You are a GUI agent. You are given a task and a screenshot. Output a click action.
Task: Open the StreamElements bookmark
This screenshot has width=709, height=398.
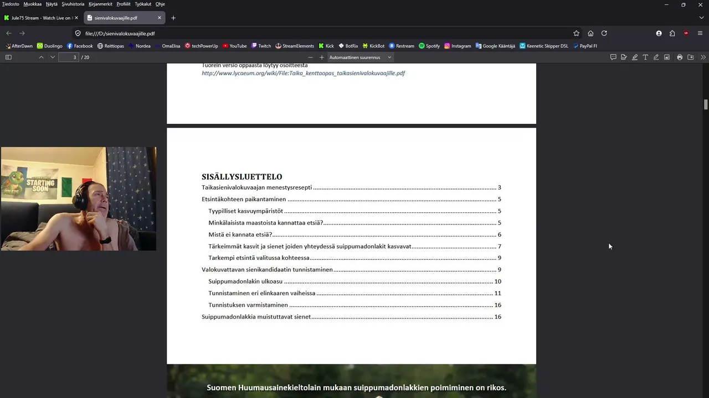pos(295,46)
